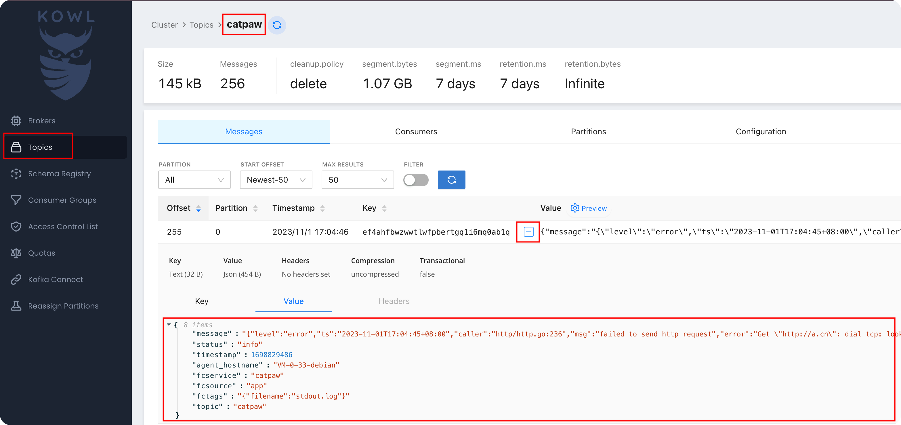Open Quotas scale icon
Screen dimensions: 901x425
point(16,253)
